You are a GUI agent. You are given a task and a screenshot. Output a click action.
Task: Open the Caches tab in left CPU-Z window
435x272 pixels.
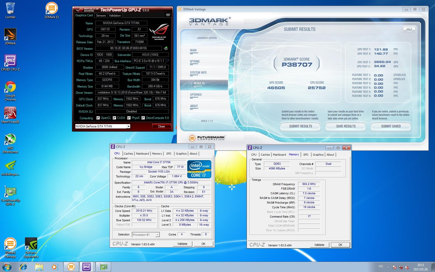click(x=128, y=154)
